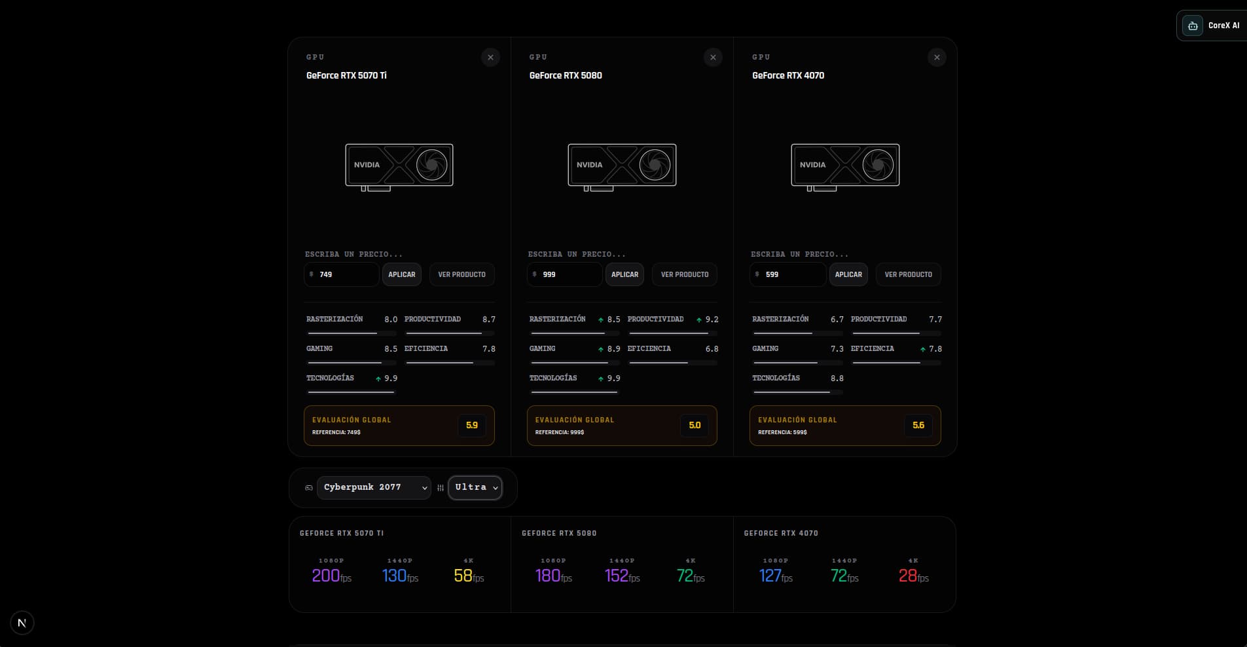Click the RTX 5070 Ti Productividad score 8.7
This screenshot has height=647, width=1247.
(489, 320)
